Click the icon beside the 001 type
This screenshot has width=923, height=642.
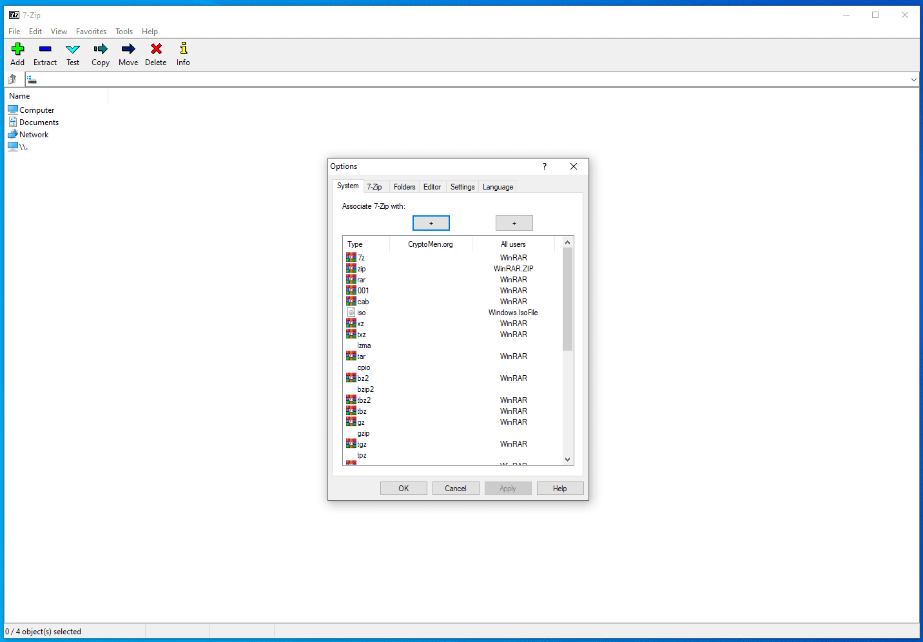coord(351,290)
